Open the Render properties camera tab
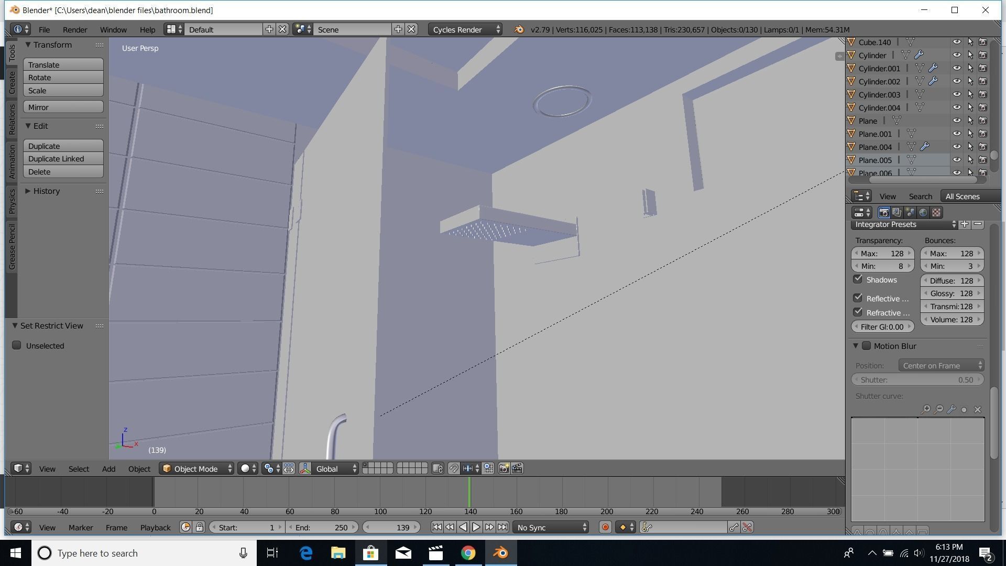Viewport: 1006px width, 566px height. click(884, 213)
